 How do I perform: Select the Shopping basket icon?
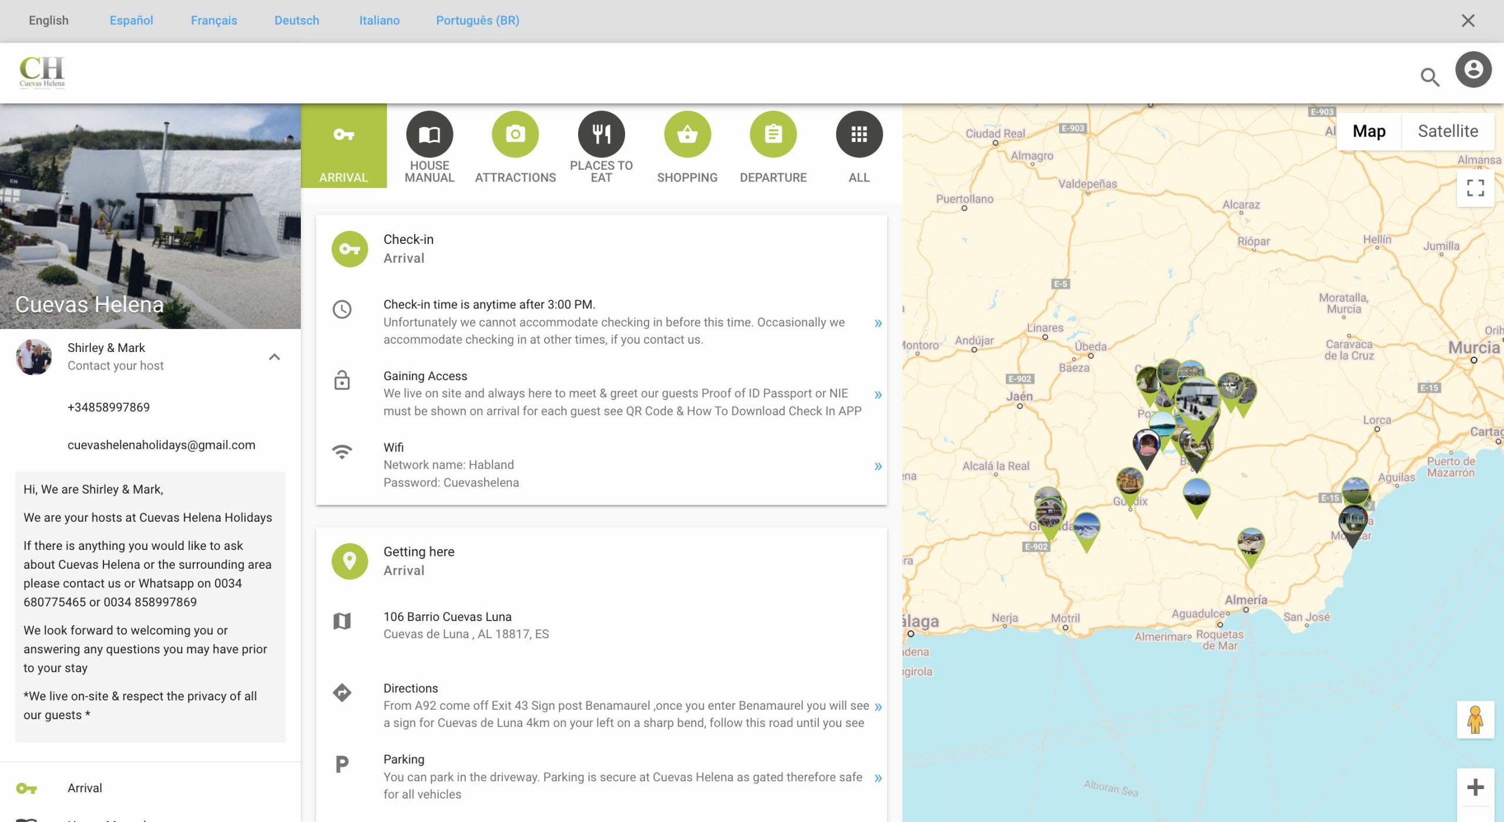coord(687,135)
